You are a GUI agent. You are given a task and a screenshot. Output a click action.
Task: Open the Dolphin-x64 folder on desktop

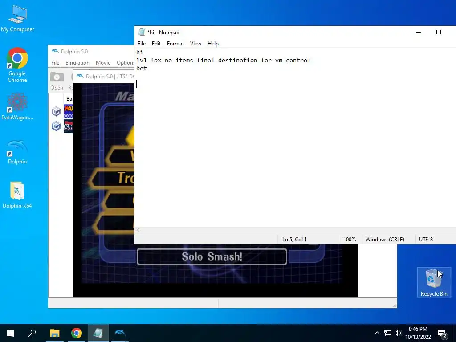point(17,195)
